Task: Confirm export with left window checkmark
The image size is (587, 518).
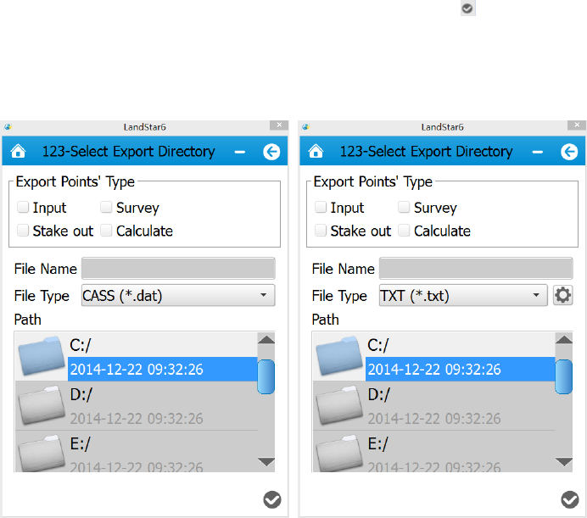Action: click(272, 499)
